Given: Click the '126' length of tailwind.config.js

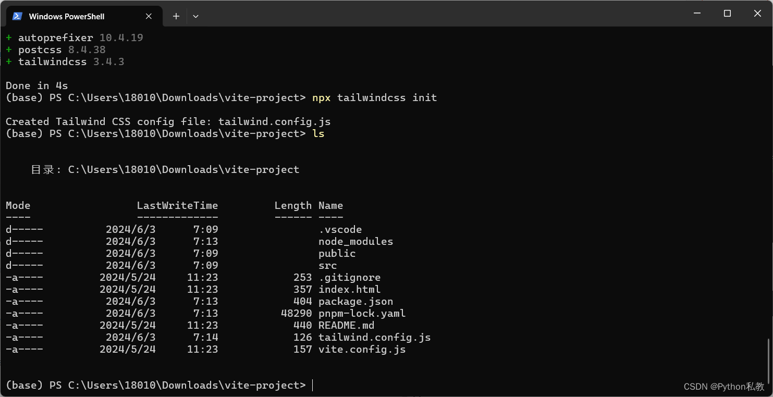Looking at the screenshot, I should [x=302, y=337].
